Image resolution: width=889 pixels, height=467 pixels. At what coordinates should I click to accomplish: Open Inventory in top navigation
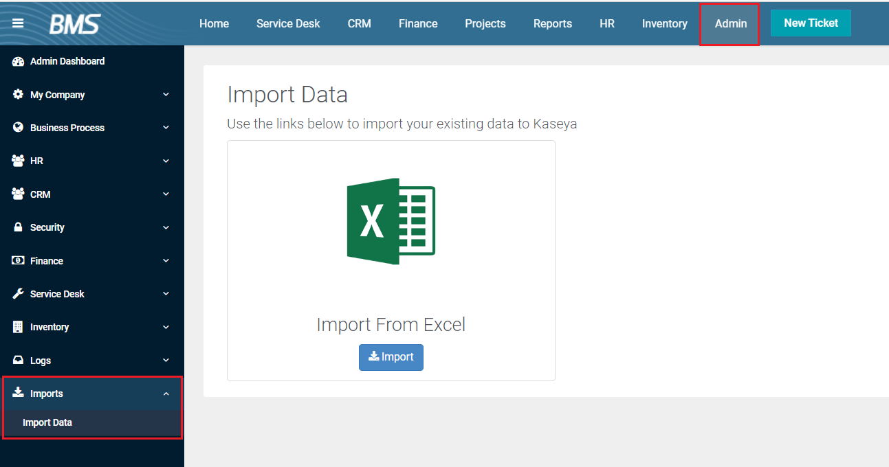665,23
